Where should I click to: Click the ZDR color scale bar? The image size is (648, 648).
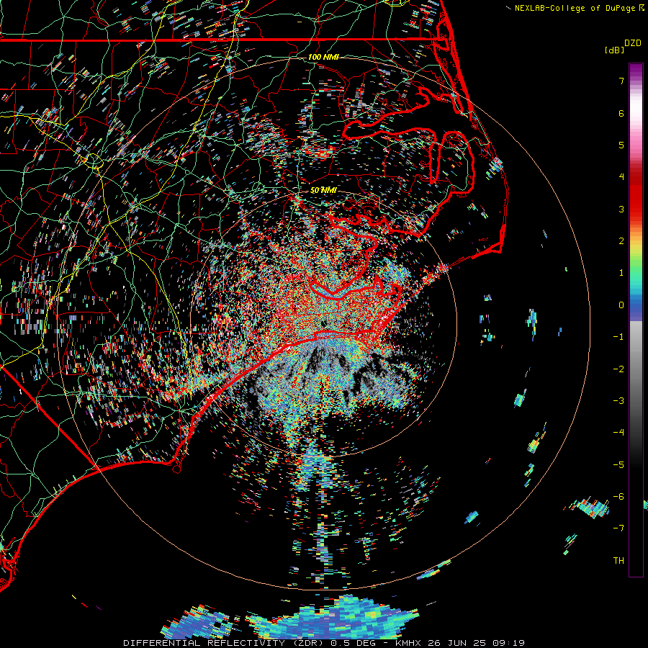tap(636, 320)
